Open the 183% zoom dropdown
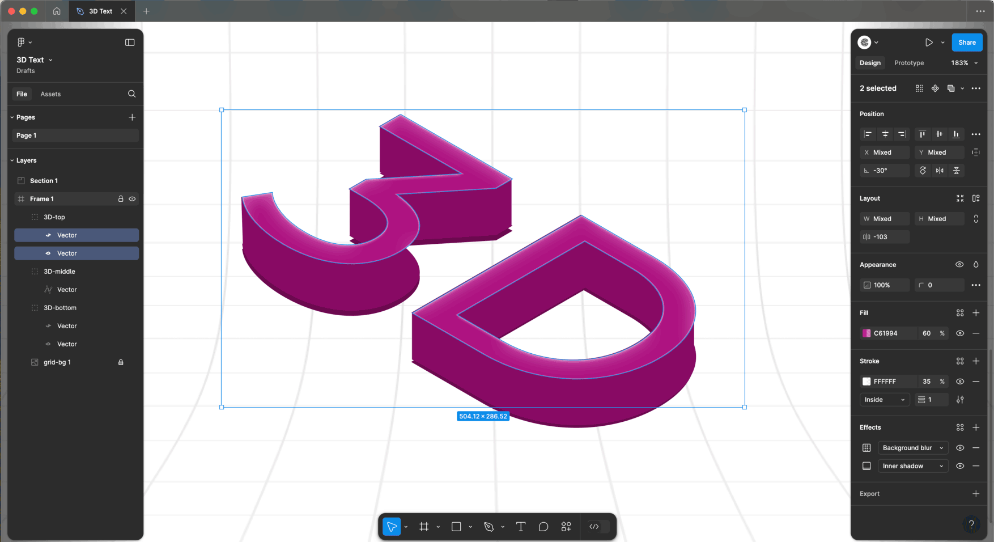994x542 pixels. coord(965,63)
